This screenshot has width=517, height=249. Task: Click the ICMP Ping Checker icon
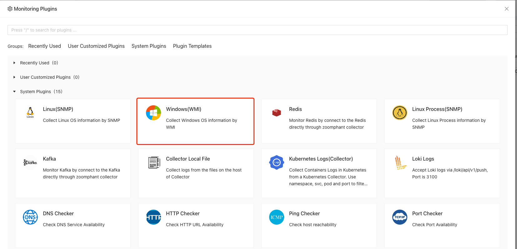276,217
